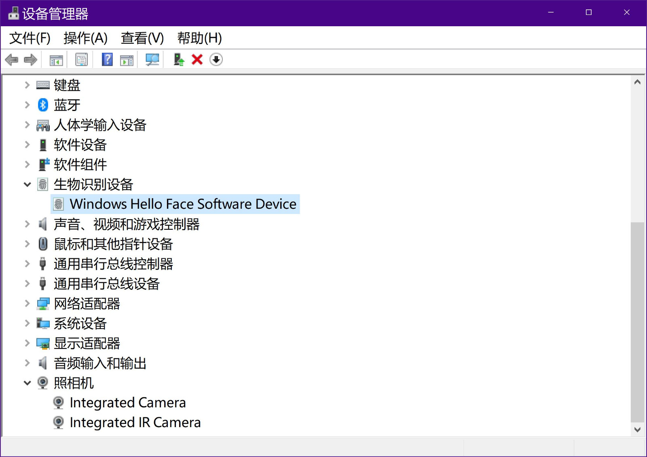
Task: Select the 音频输入和输出 label
Action: (x=100, y=363)
